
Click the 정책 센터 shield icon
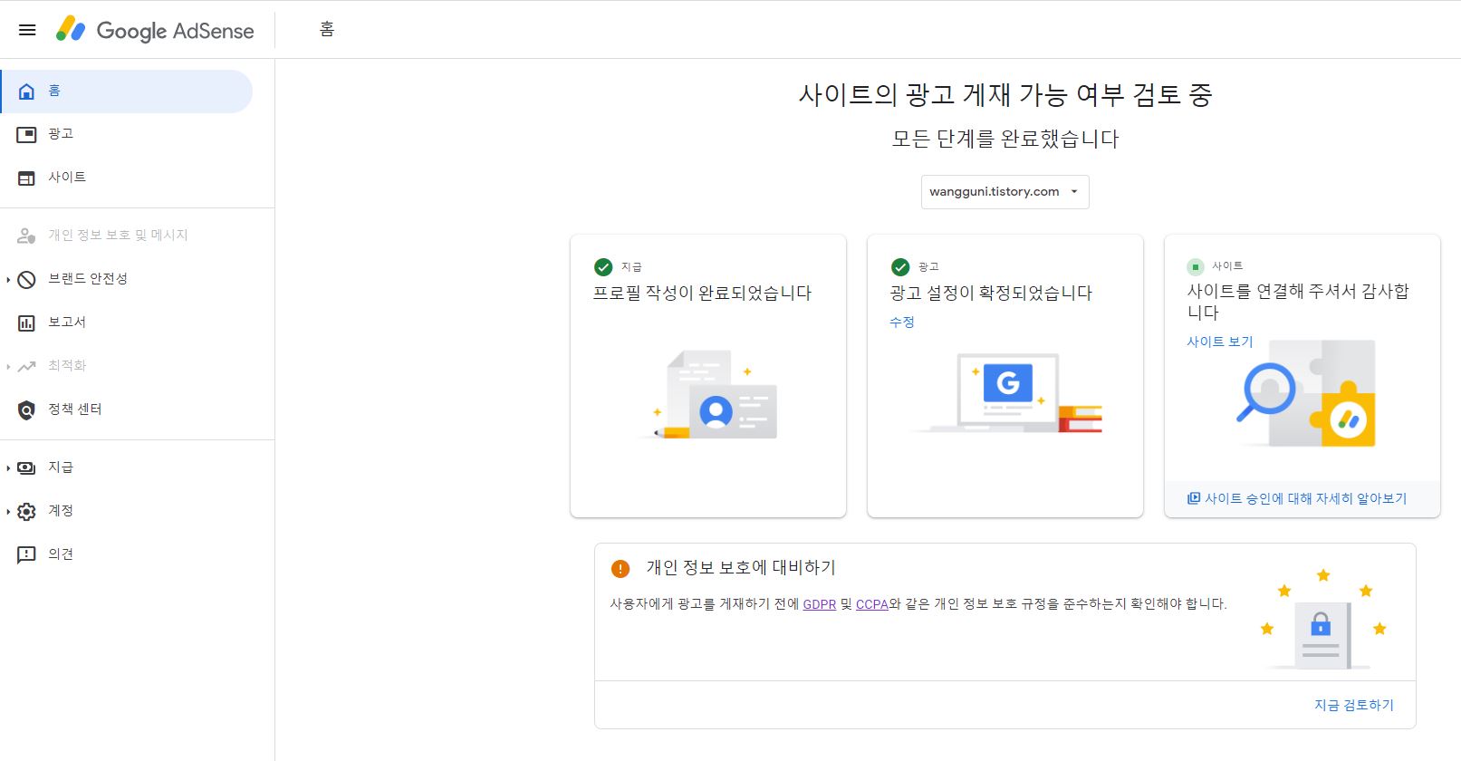27,410
